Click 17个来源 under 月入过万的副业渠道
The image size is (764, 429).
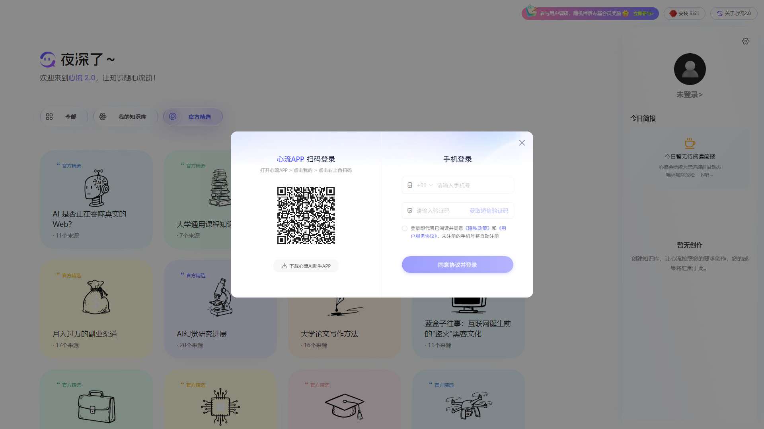tap(67, 345)
